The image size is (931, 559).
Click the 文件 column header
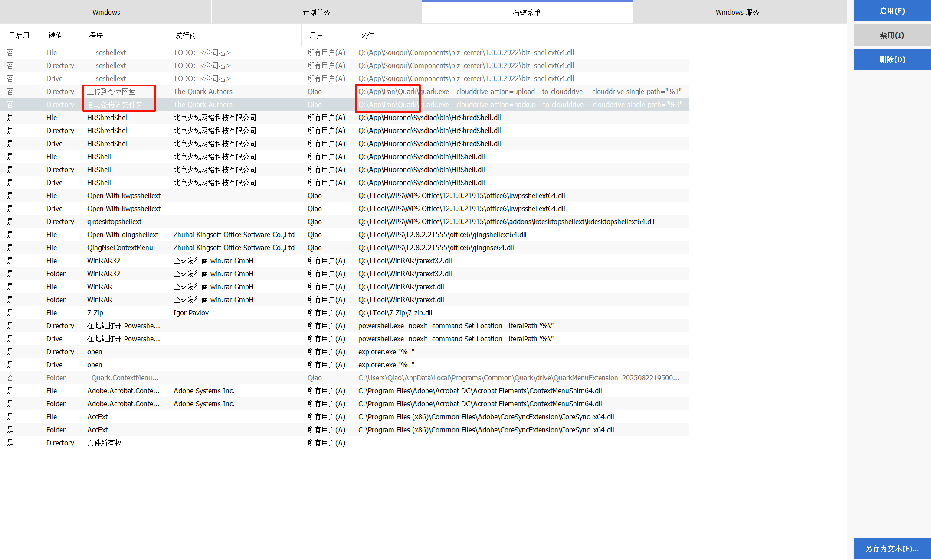(367, 35)
